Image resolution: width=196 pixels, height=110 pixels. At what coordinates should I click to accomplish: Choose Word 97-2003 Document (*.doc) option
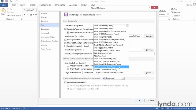click(111, 34)
